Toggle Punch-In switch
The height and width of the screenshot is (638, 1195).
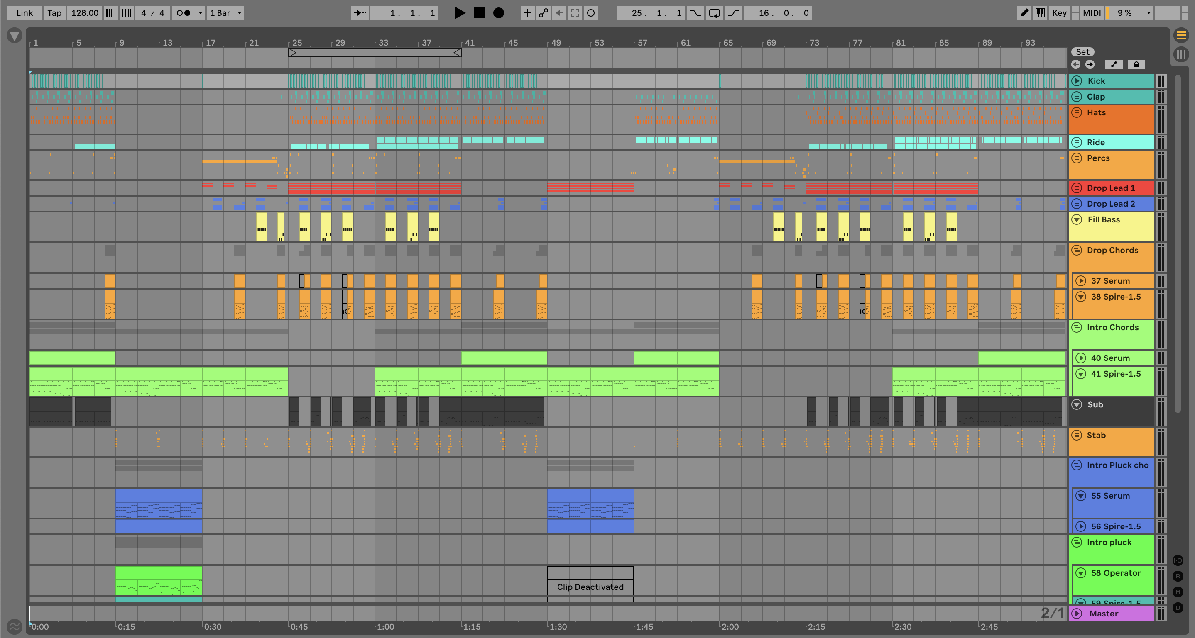click(x=695, y=13)
